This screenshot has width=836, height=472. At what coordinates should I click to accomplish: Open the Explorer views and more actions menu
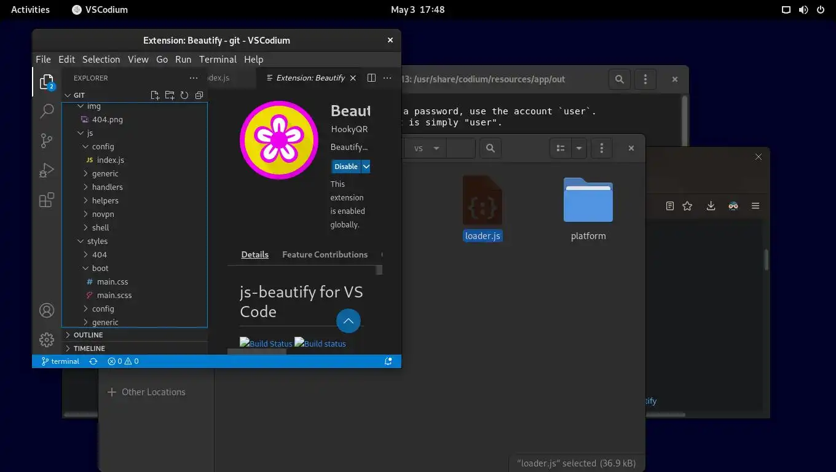click(194, 78)
